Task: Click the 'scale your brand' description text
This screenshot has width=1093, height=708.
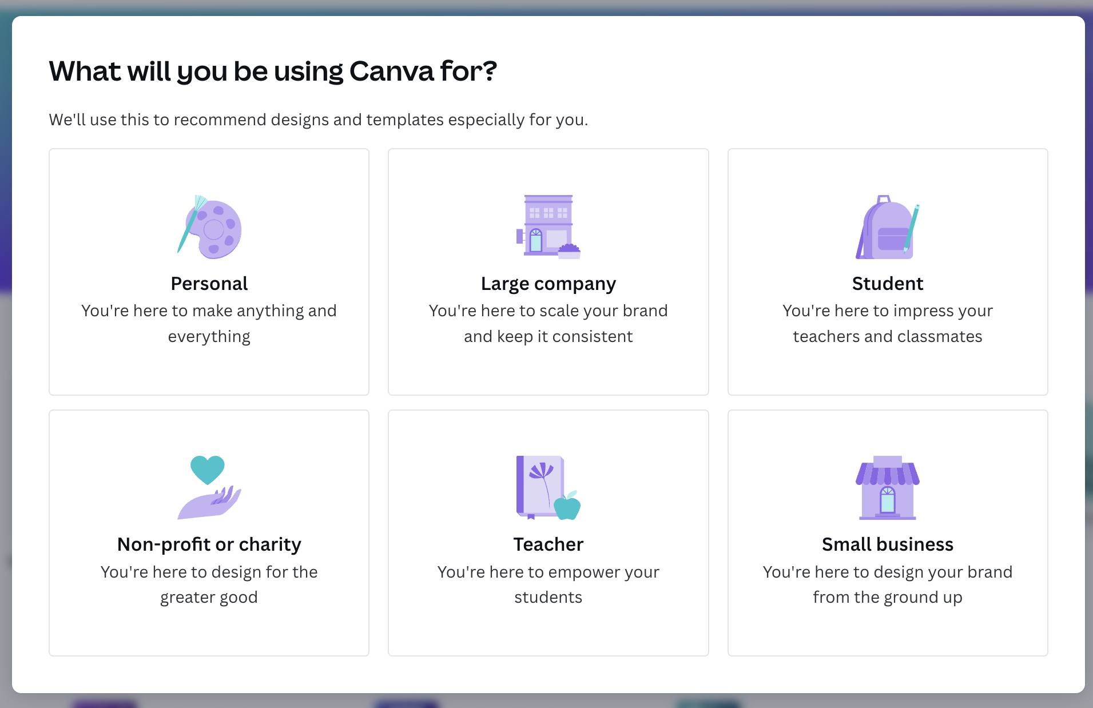Action: click(x=548, y=323)
